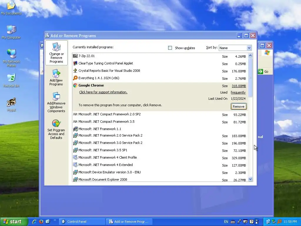Launch Firefox from quick launch bar

[41, 222]
